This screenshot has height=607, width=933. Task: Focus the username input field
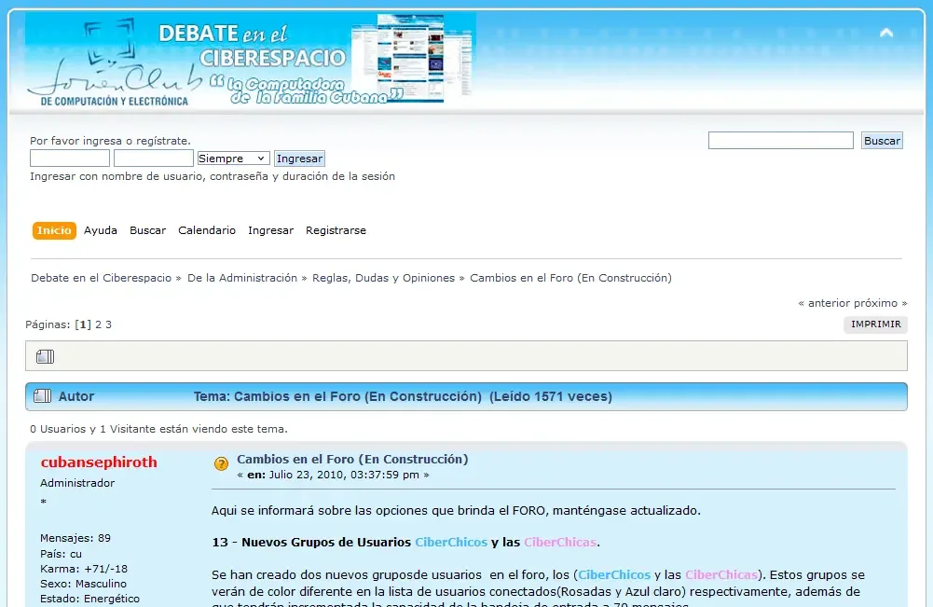70,159
